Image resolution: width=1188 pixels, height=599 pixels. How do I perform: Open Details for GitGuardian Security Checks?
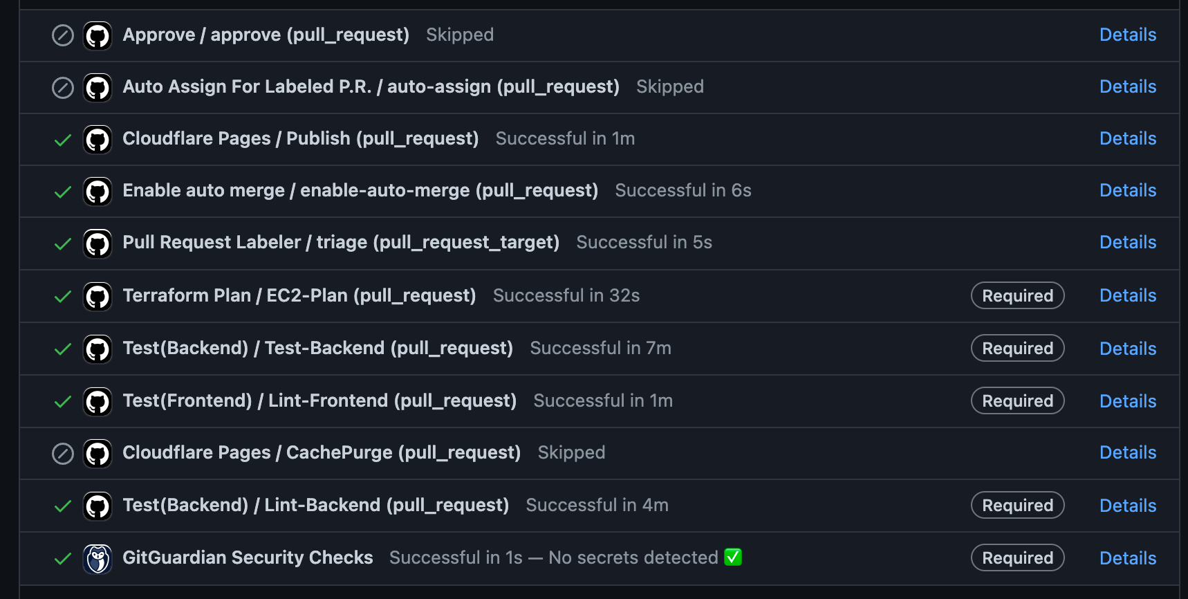[1128, 558]
